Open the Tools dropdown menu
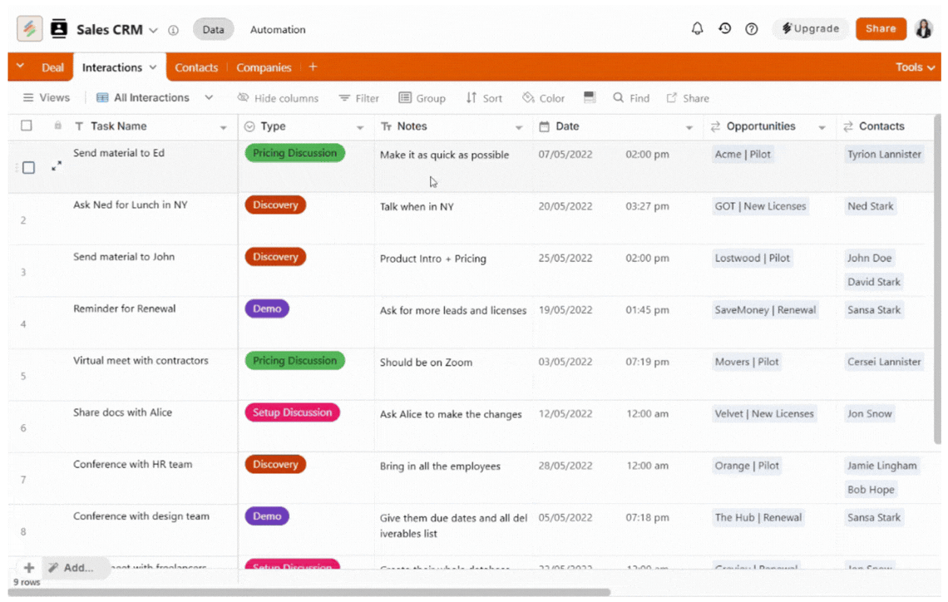This screenshot has width=948, height=602. [x=915, y=67]
